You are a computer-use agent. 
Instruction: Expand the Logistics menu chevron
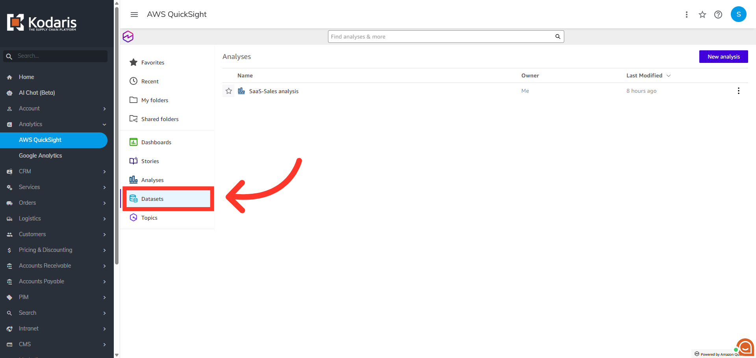click(x=104, y=219)
